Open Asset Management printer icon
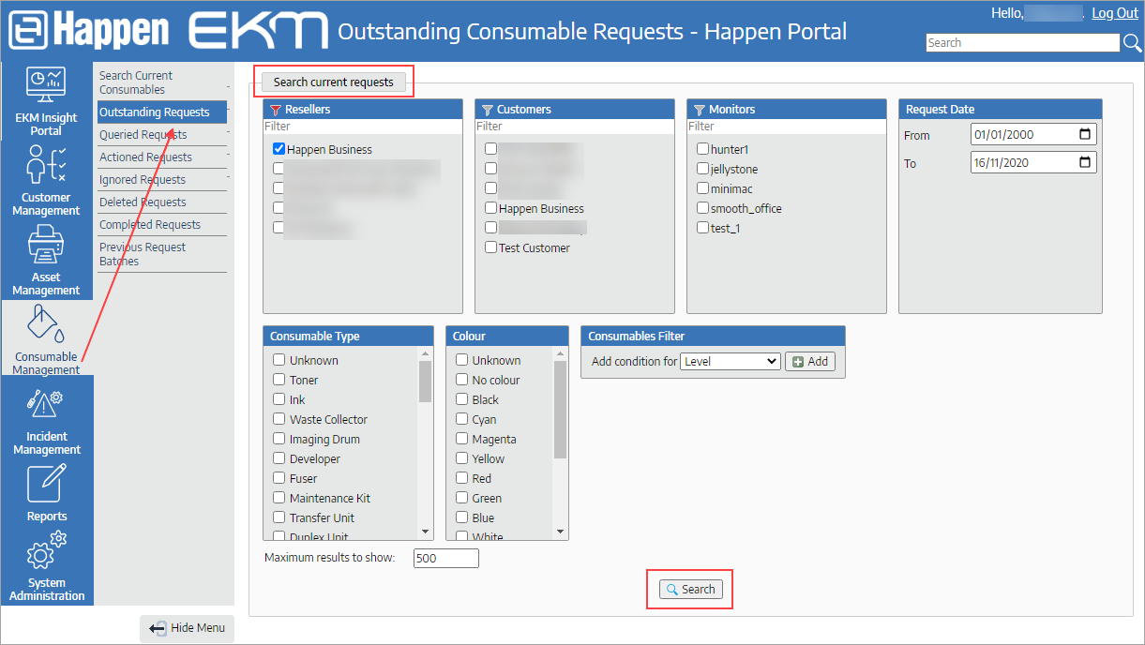The image size is (1145, 645). point(47,247)
